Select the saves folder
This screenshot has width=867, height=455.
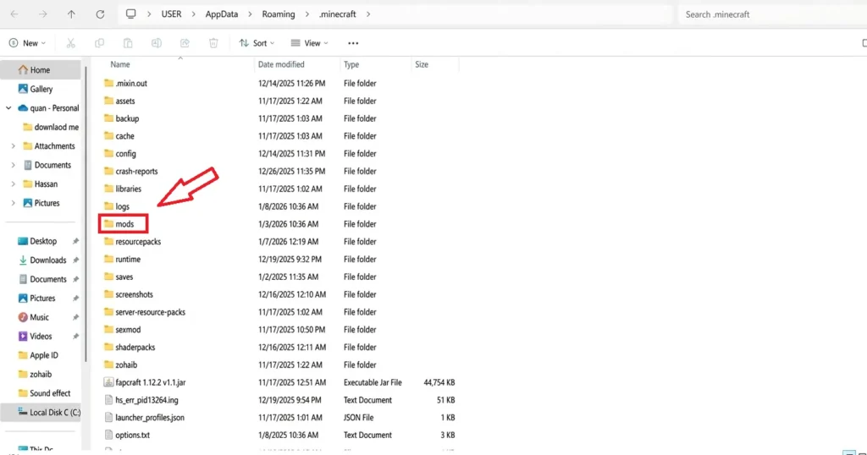coord(119,277)
